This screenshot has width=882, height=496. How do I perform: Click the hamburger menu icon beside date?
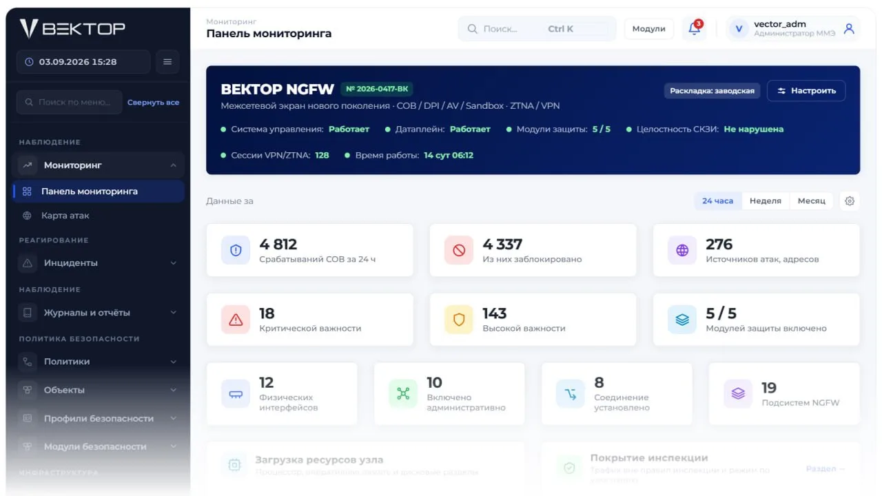(167, 62)
